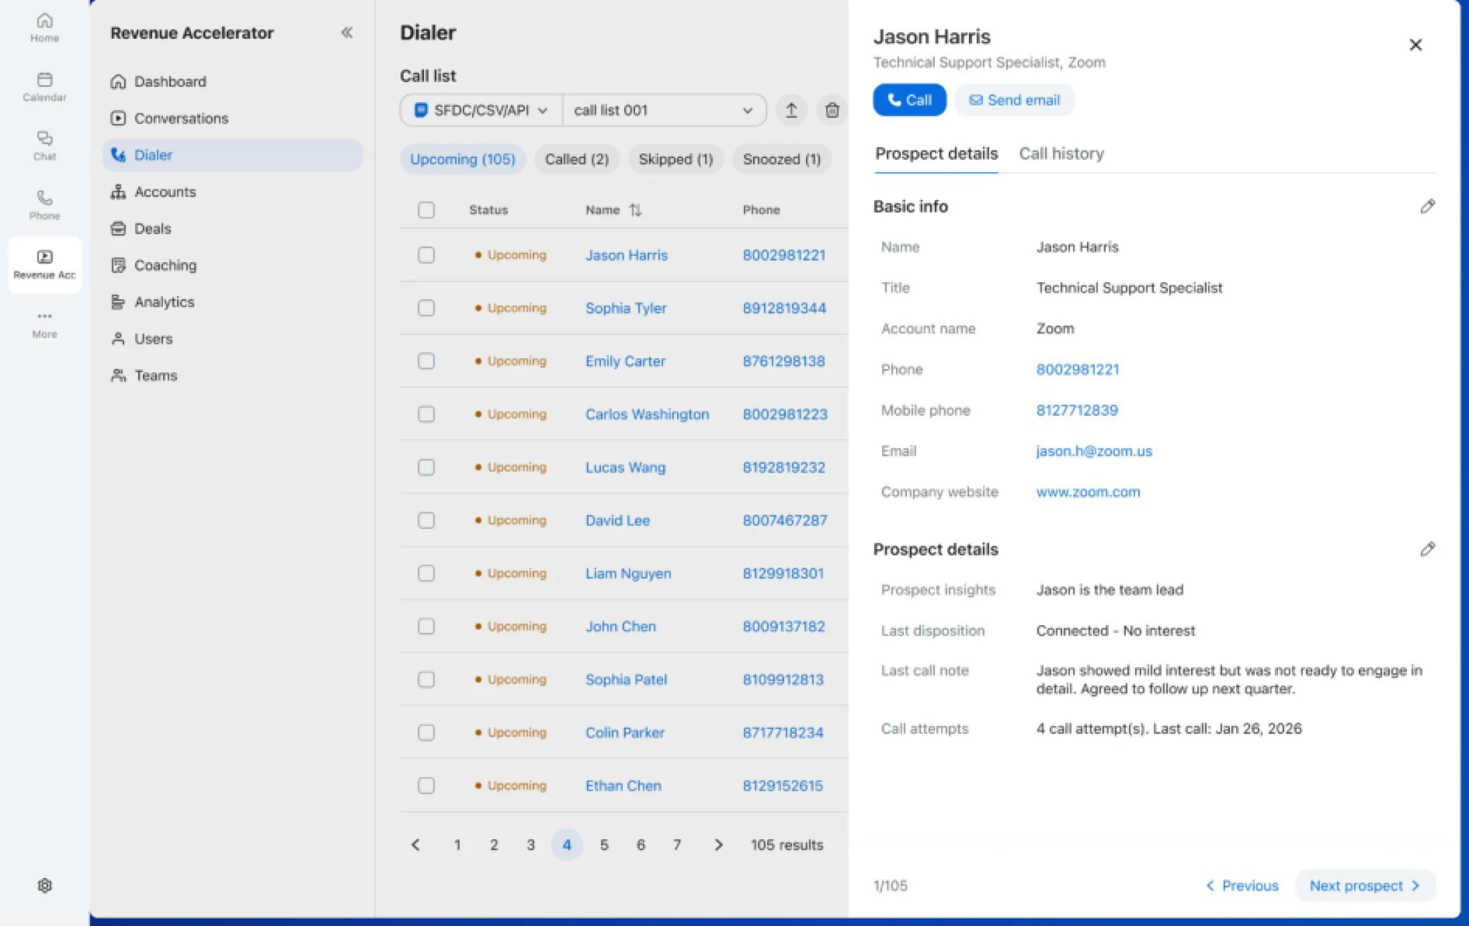
Task: Switch to the Prospect details tab
Action: [x=936, y=153]
